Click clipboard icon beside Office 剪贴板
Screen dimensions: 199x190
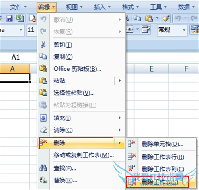point(43,68)
